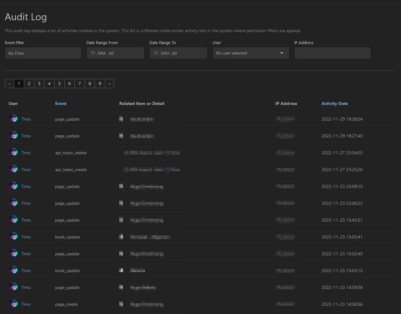Focus the IP Address filter field
The image size is (401, 314).
tap(332, 53)
